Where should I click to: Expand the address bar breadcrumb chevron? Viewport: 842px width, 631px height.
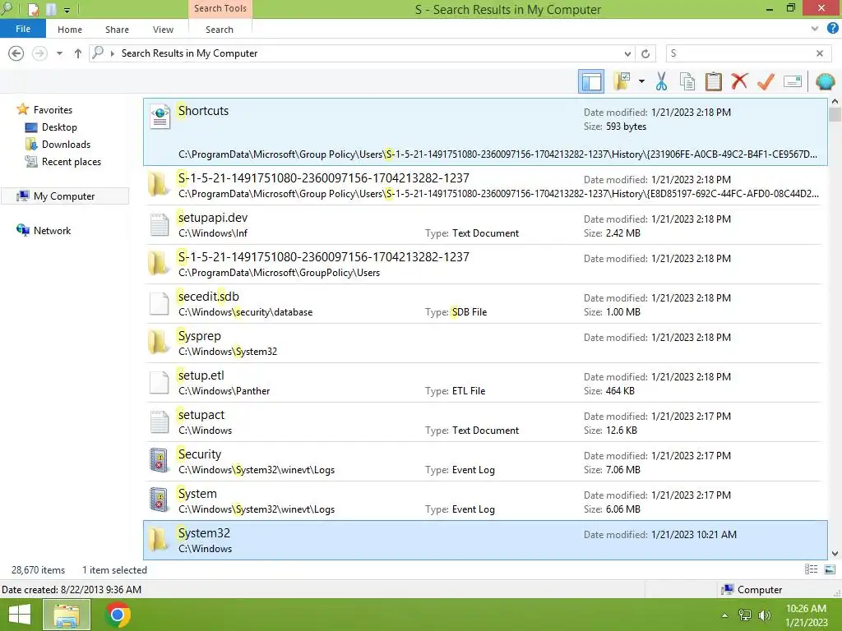(x=112, y=53)
